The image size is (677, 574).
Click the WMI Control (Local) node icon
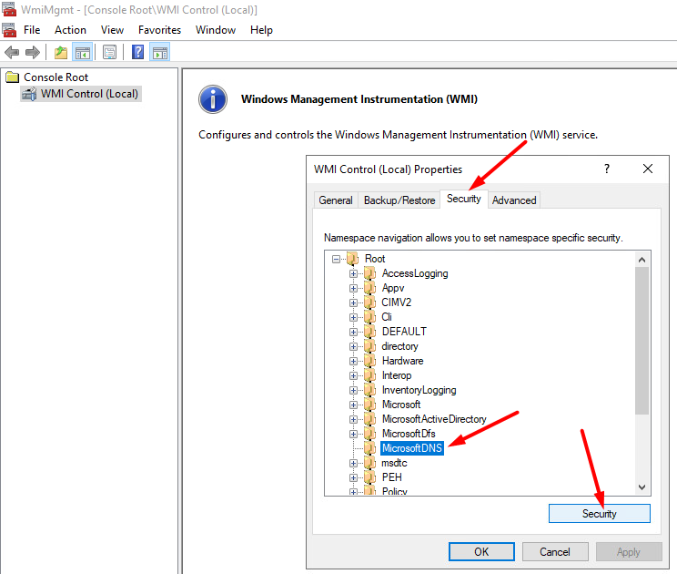tap(29, 94)
